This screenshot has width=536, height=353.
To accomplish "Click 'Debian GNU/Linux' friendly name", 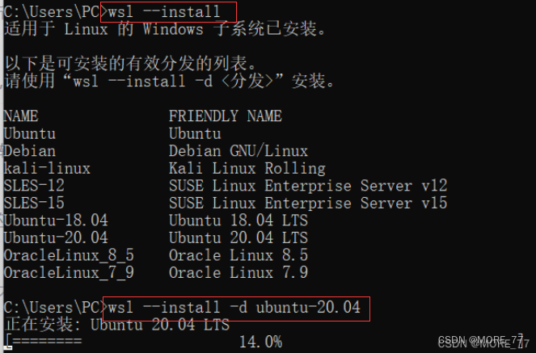I will pos(238,151).
